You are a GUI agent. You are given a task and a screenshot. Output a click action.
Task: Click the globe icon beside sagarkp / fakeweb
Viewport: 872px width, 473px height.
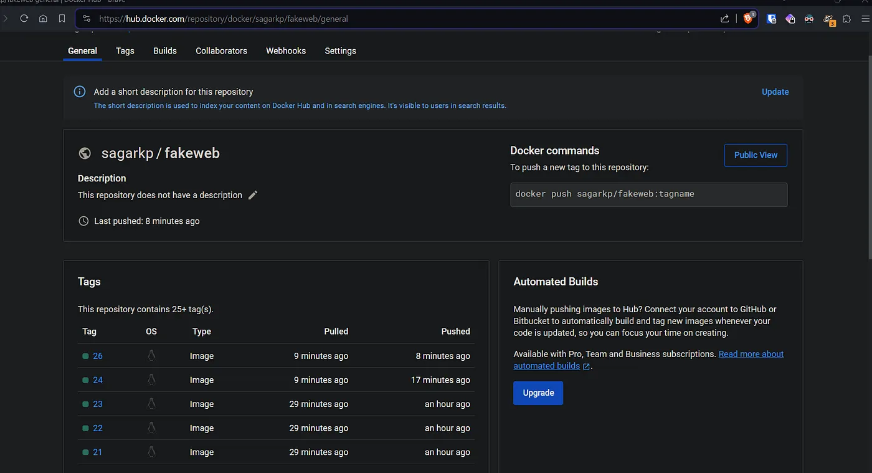coord(85,153)
